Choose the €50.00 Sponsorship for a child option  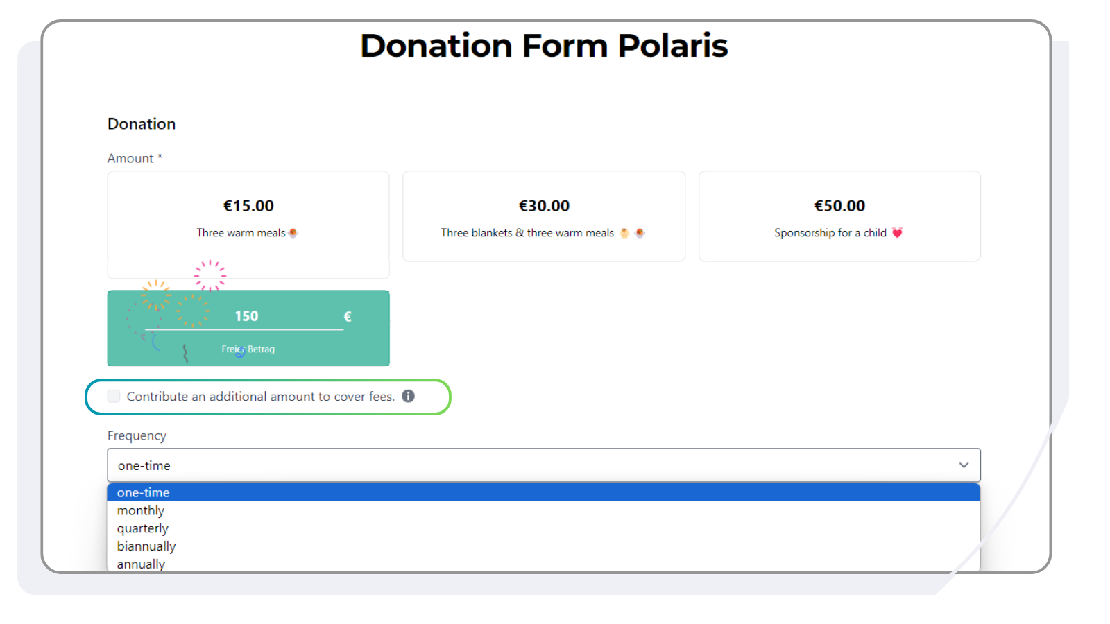839,217
